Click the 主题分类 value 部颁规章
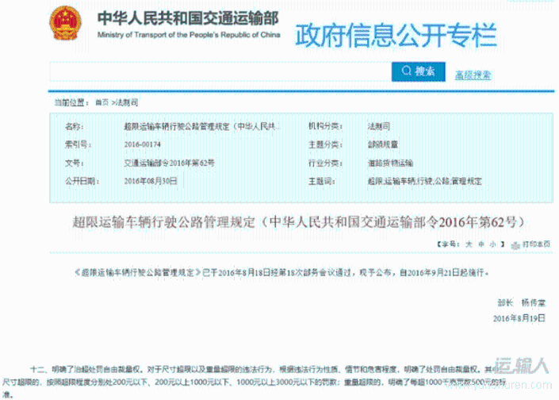The height and width of the screenshot is (400, 559). (x=382, y=144)
